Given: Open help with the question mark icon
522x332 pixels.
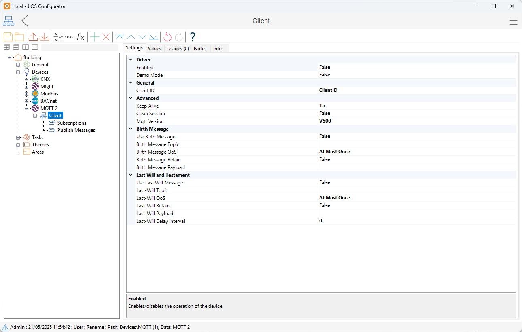Looking at the screenshot, I should tap(193, 37).
